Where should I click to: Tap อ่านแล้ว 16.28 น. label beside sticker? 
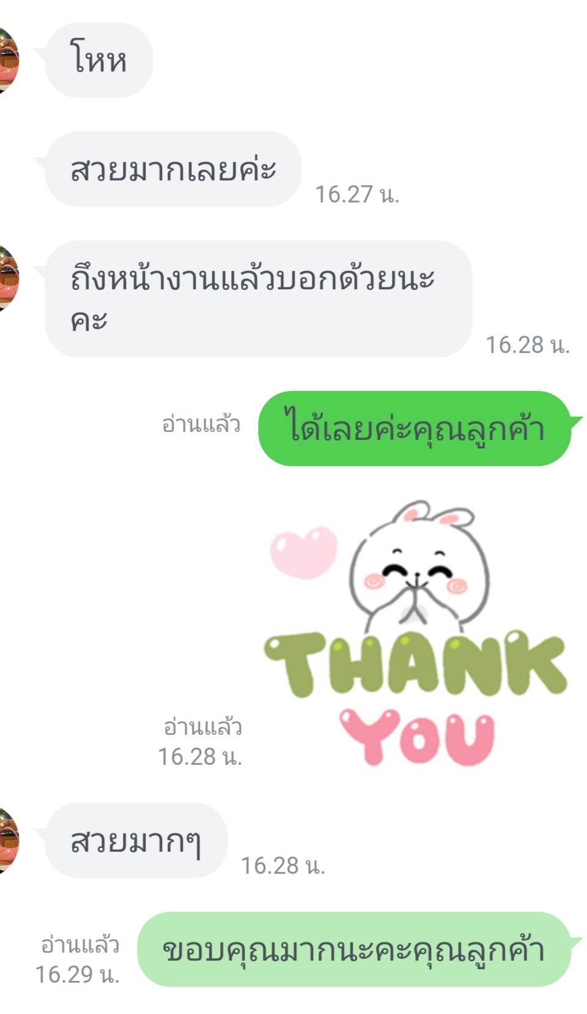coord(201,742)
